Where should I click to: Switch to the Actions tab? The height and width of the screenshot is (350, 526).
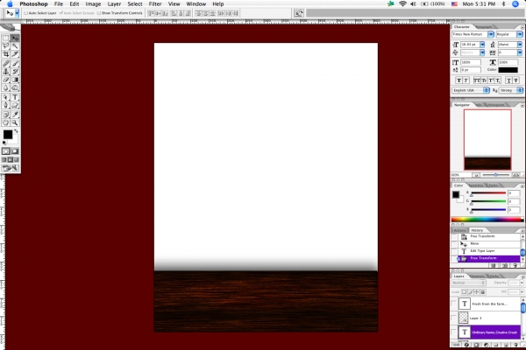[459, 230]
